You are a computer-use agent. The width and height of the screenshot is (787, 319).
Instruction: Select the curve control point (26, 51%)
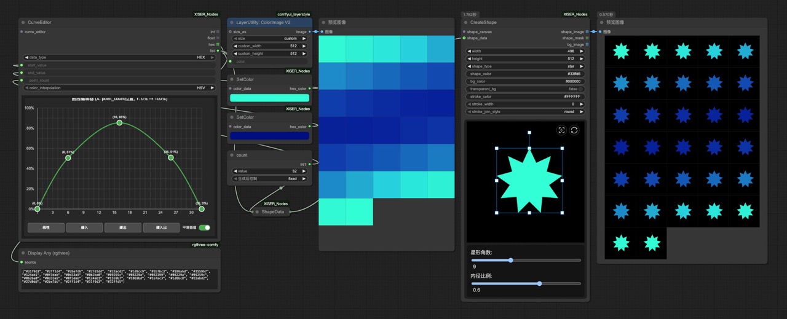coord(171,158)
